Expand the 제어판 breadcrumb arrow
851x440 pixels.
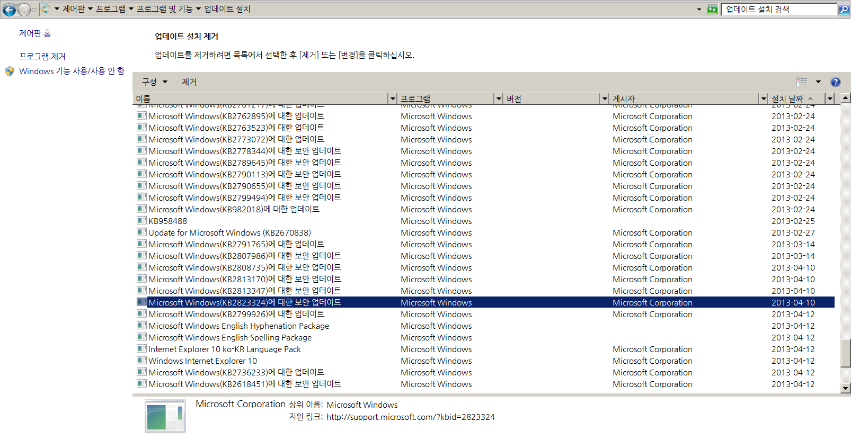pos(90,9)
